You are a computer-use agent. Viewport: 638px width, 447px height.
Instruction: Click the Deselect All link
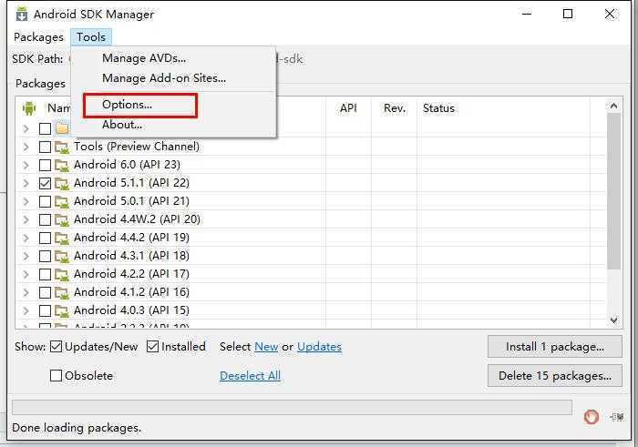pyautogui.click(x=250, y=375)
